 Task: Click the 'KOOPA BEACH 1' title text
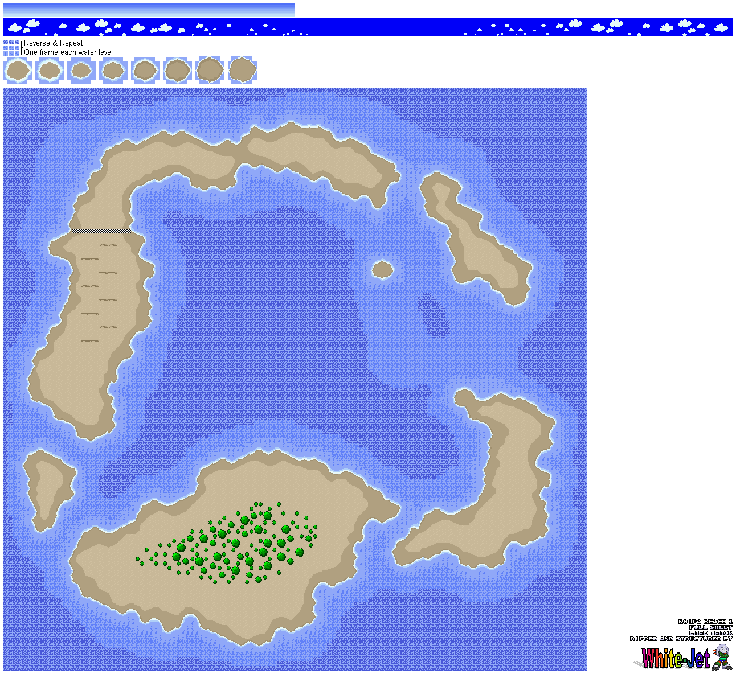point(705,622)
